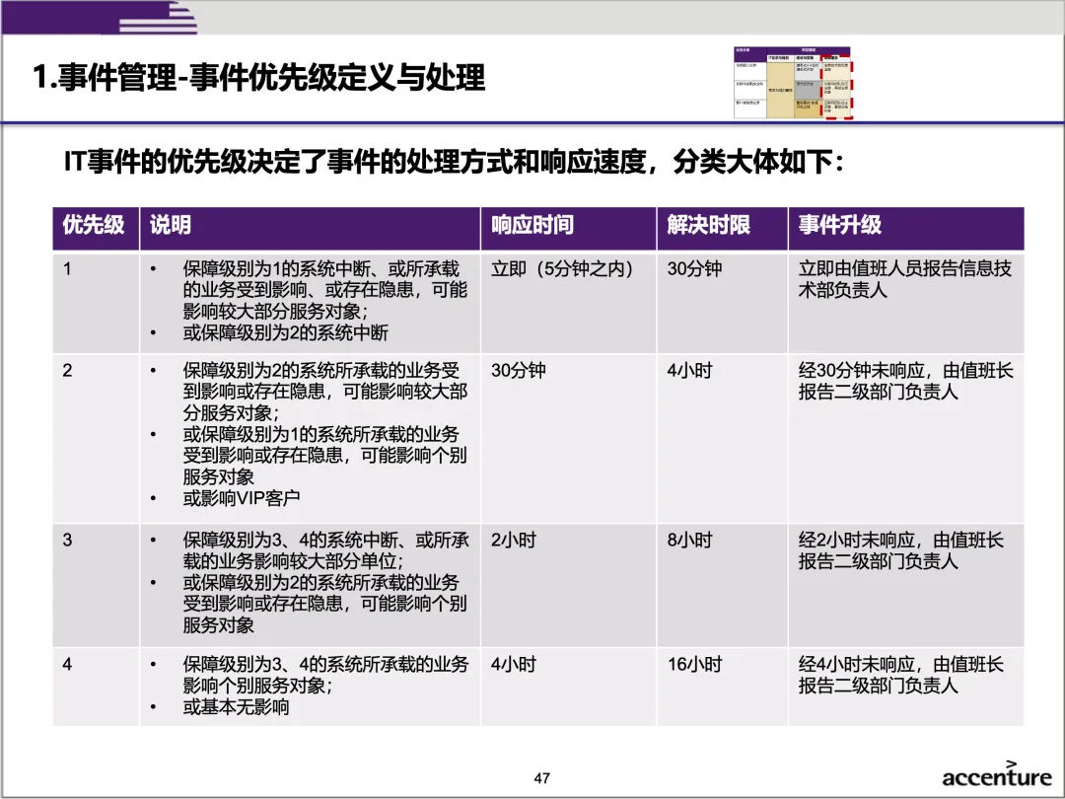This screenshot has width=1065, height=799.
Task: Select the 解决时限 column header
Action: [722, 228]
